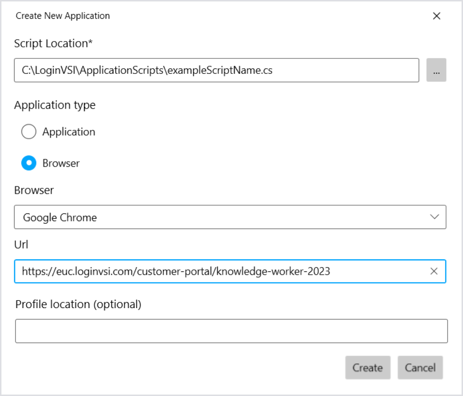Click the 'Browser' radio option label text

tap(61, 163)
